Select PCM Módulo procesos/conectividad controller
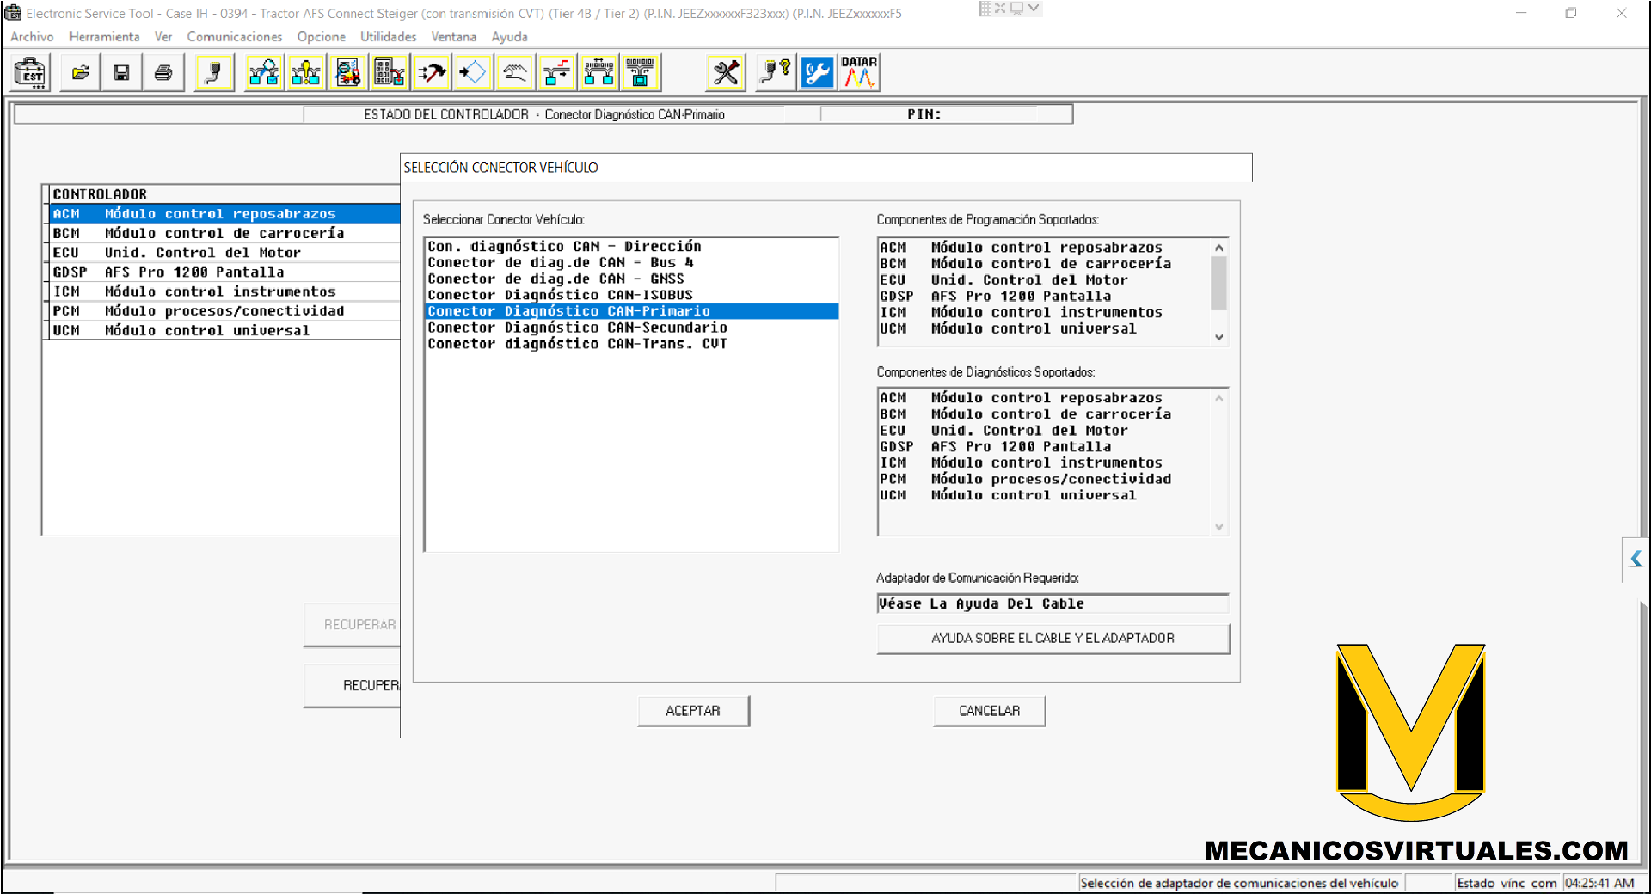This screenshot has height=894, width=1651. pos(224,311)
